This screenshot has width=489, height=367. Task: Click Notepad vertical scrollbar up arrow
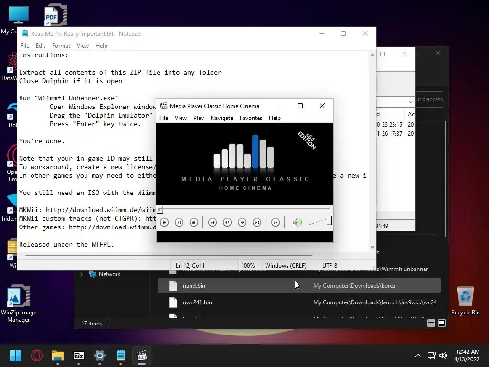tap(372, 55)
